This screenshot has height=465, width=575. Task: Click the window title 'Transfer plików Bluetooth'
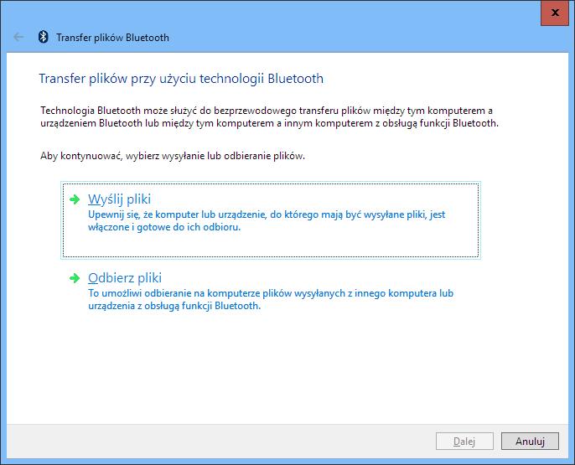pyautogui.click(x=112, y=38)
